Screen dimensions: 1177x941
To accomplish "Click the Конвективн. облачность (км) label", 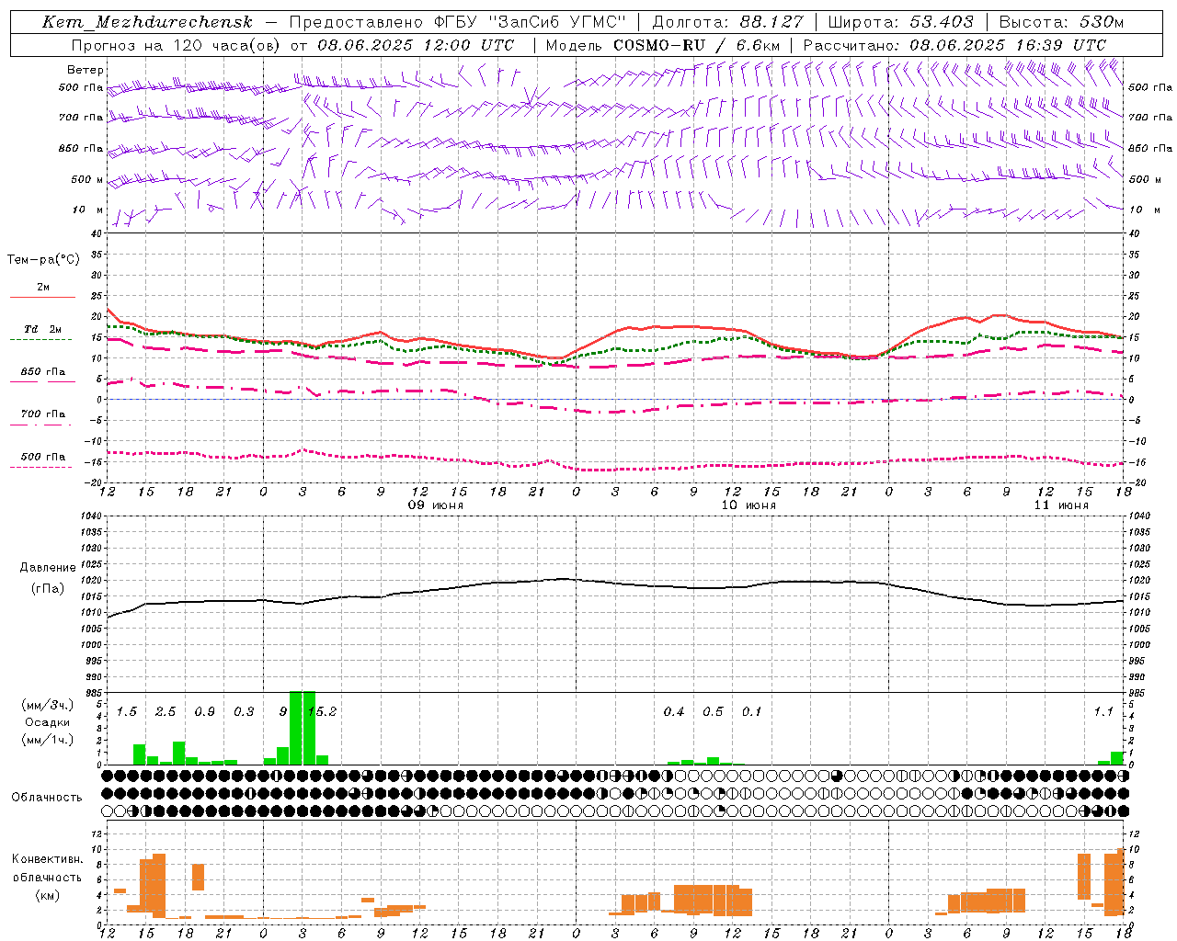I will pos(47,877).
